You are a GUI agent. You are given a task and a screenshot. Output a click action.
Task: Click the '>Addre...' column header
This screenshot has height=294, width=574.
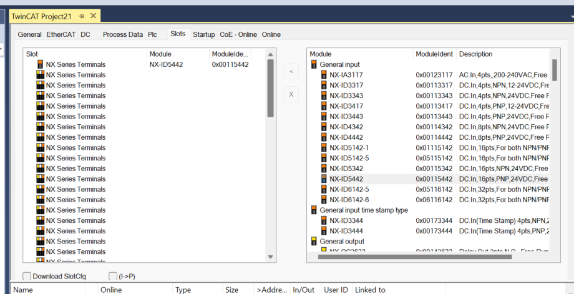click(272, 290)
